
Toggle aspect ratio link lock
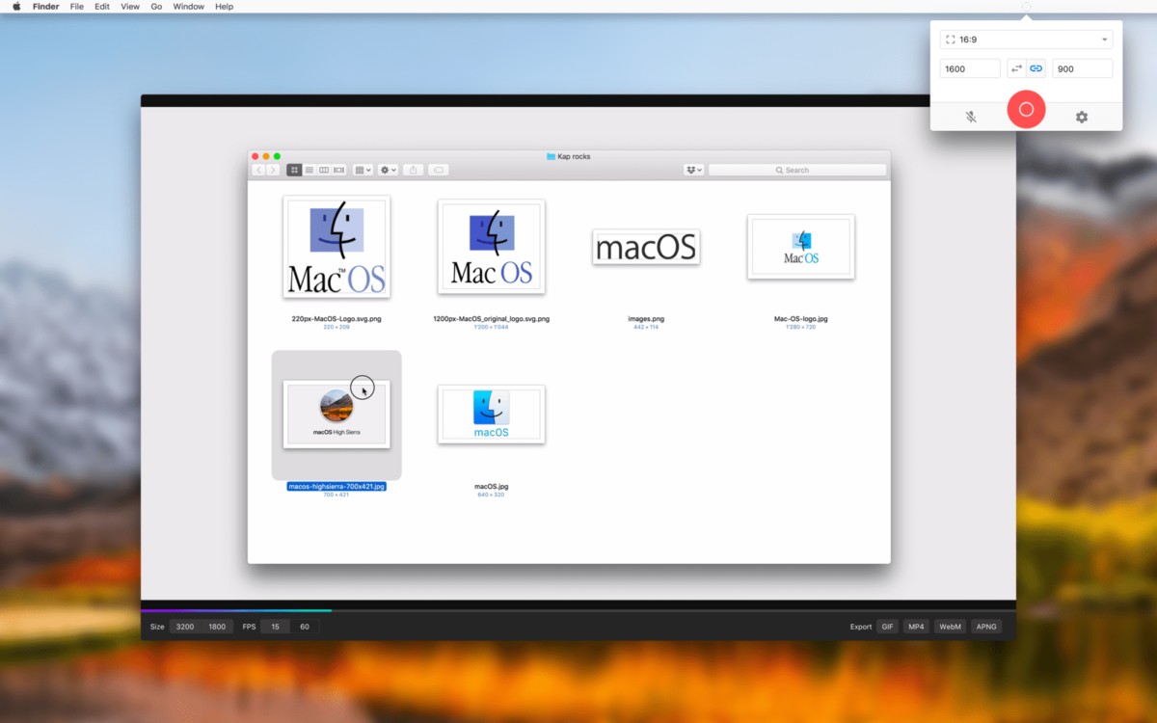point(1036,68)
